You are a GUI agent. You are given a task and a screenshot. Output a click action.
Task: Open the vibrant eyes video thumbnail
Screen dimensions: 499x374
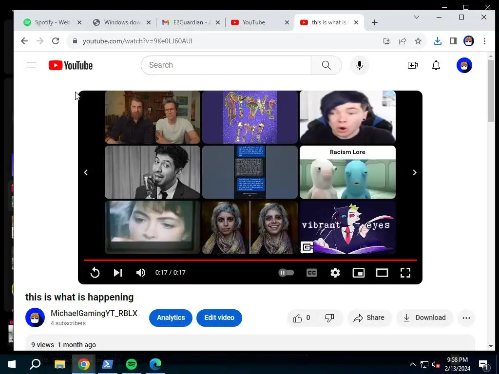pos(347,227)
